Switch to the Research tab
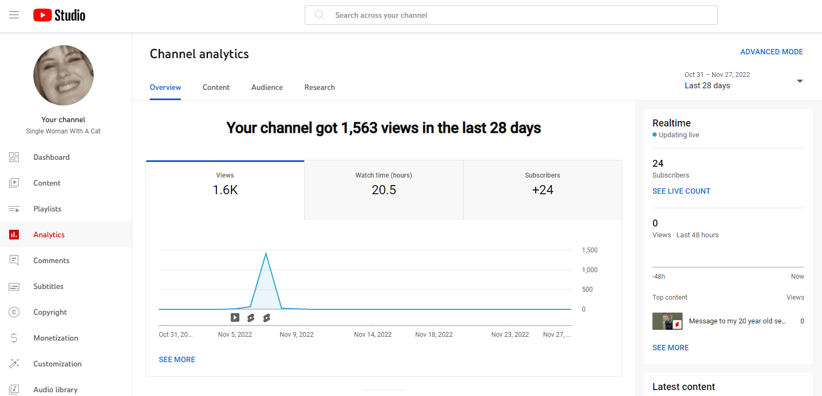 pyautogui.click(x=320, y=87)
